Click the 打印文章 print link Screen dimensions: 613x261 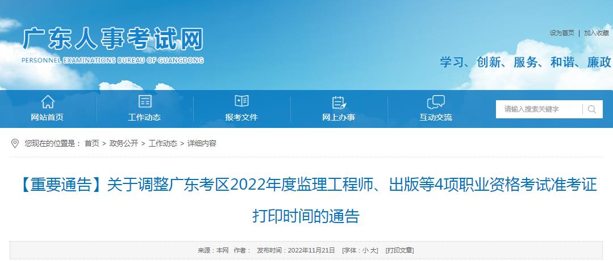(x=399, y=250)
